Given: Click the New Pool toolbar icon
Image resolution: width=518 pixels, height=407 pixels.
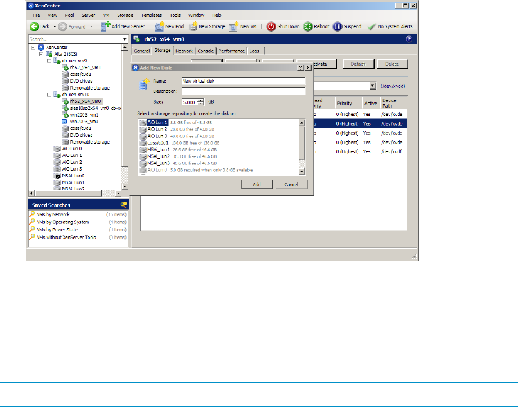Looking at the screenshot, I should point(159,26).
